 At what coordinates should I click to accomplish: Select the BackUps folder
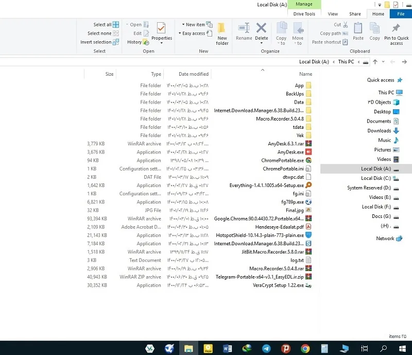click(298, 94)
